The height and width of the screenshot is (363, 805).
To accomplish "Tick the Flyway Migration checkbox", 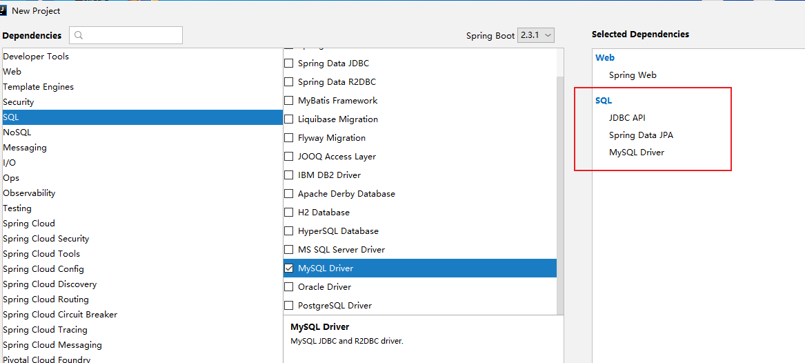I will [x=288, y=138].
